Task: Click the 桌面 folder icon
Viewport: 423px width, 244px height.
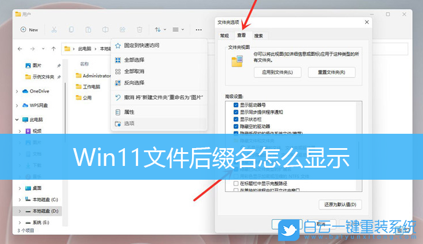Action: (28, 188)
